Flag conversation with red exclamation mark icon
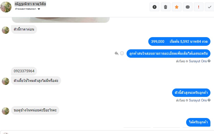Viewport: 214px width, 134px height. click(x=199, y=7)
